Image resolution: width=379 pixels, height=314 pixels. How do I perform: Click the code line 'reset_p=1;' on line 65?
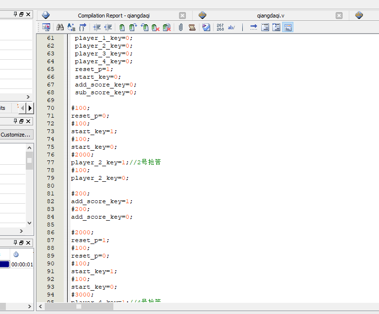(94, 70)
